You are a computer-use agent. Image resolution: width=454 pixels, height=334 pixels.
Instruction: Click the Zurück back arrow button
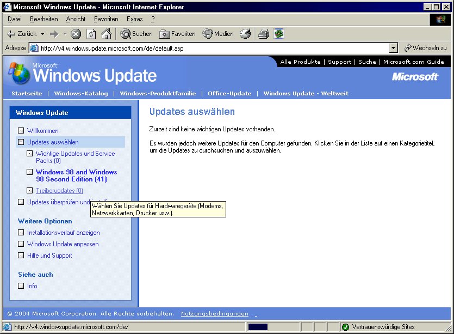22,34
